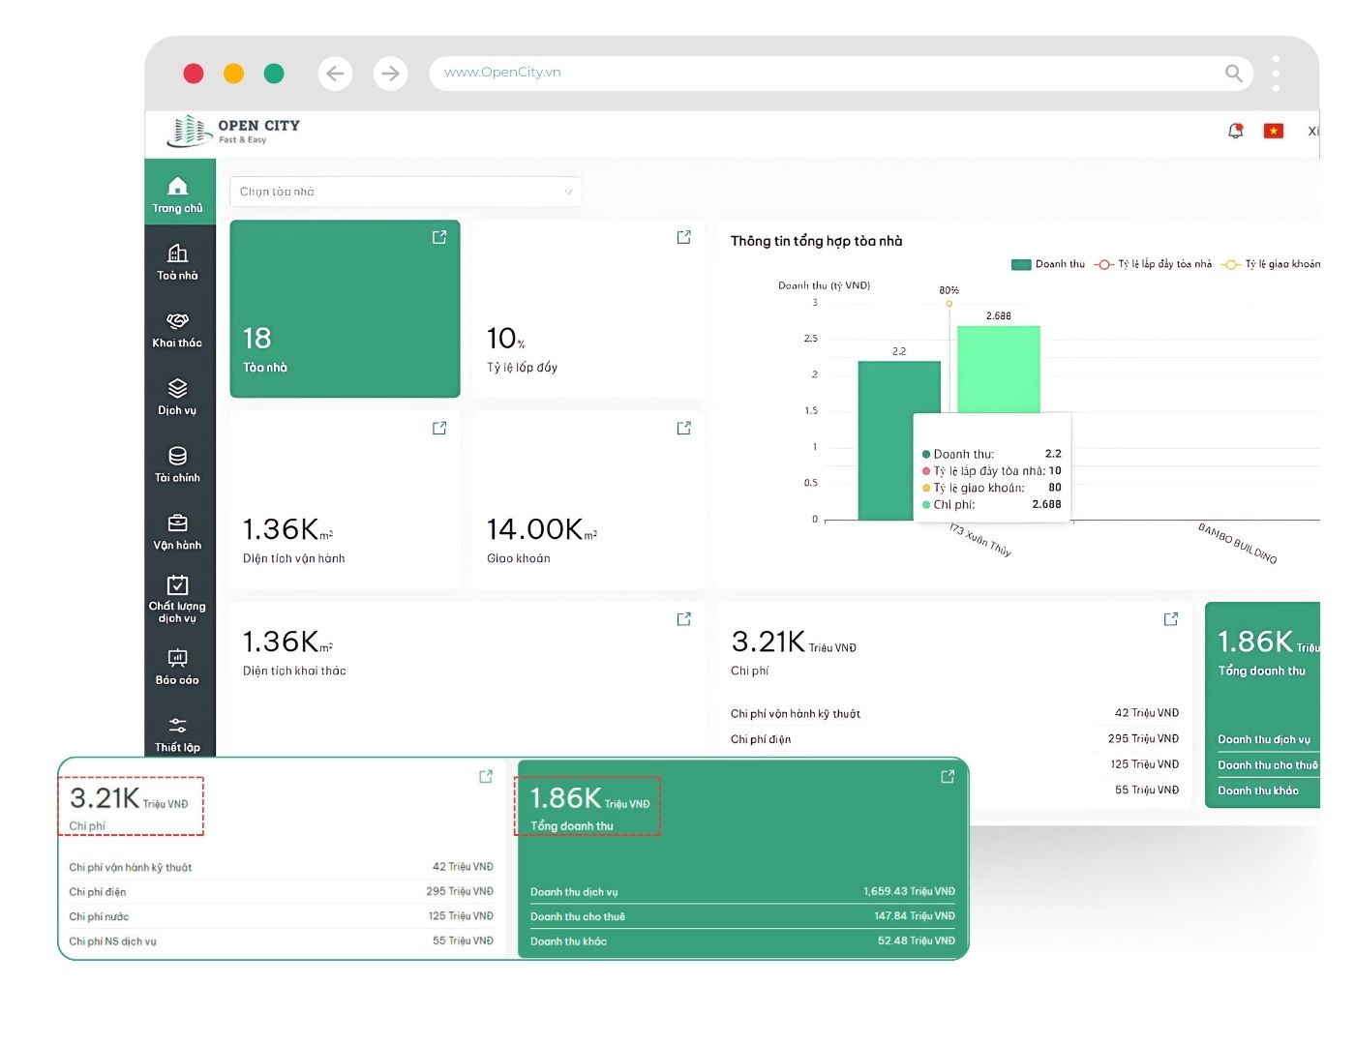Open details of the zoomed Chi phí panel
Screen dimensions: 1355x1045
click(x=486, y=777)
